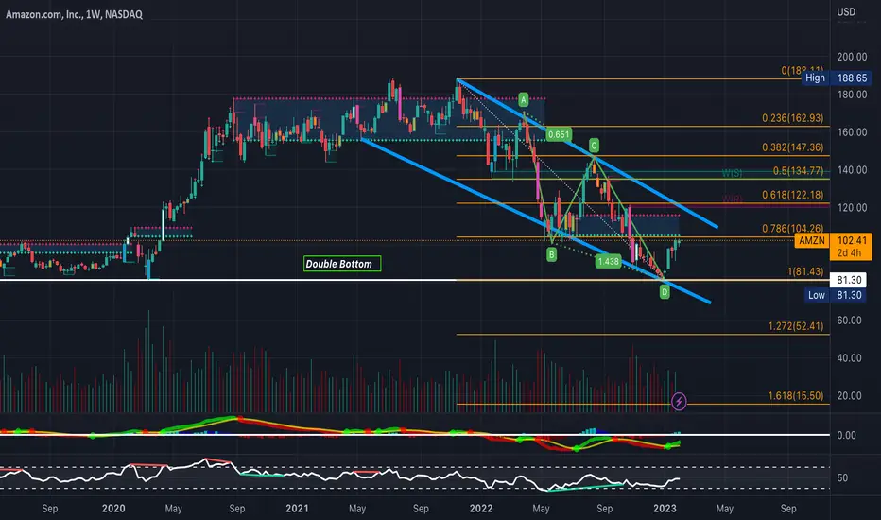The image size is (881, 520).
Task: Click the green D pattern point marker
Action: pos(665,292)
